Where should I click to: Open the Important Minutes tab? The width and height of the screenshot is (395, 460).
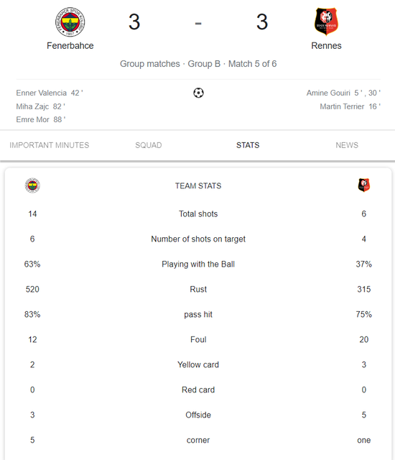point(50,145)
